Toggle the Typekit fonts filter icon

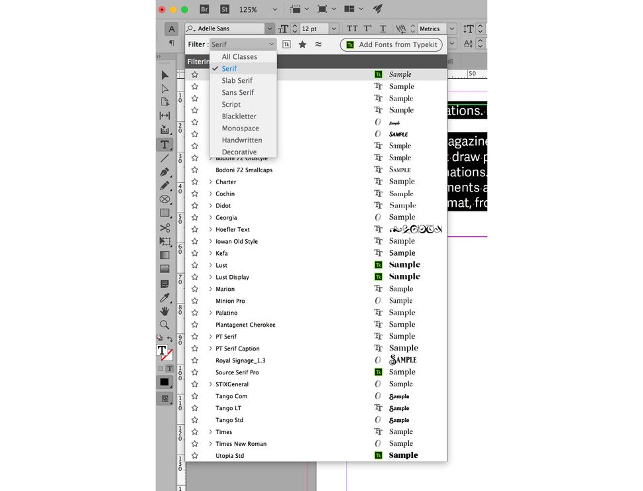[286, 44]
